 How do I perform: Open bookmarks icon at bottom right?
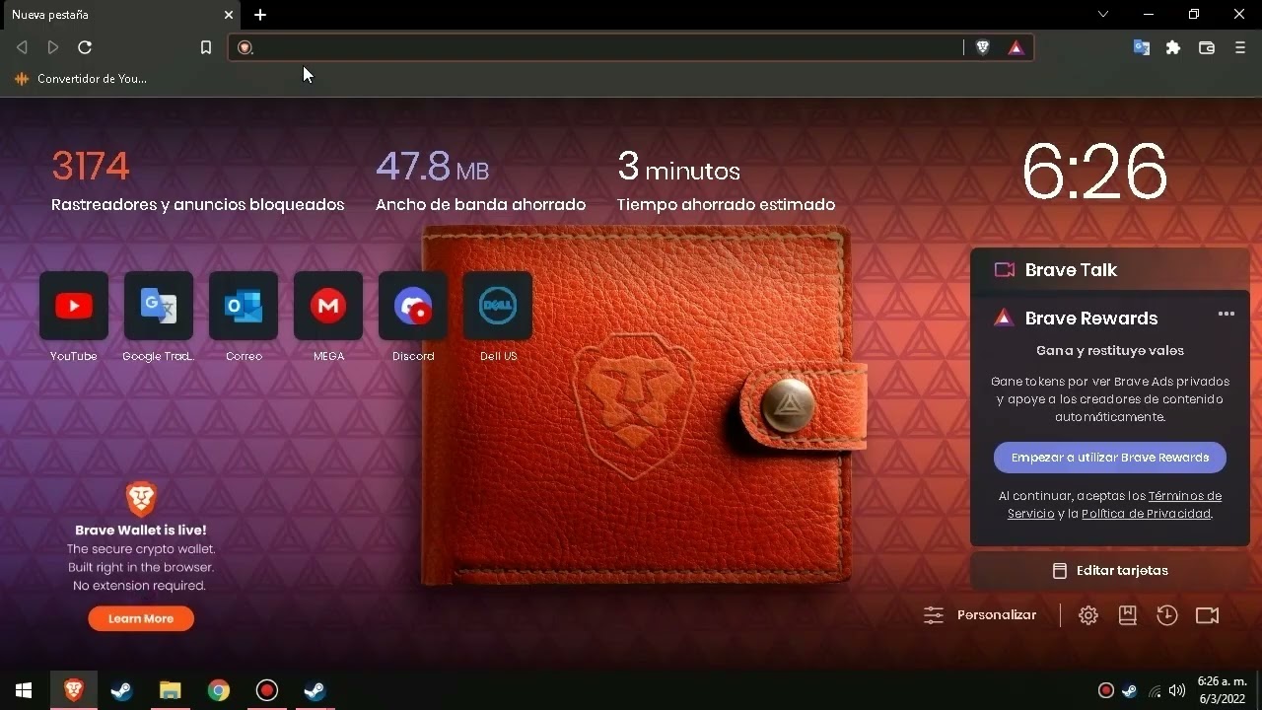[x=1128, y=615]
